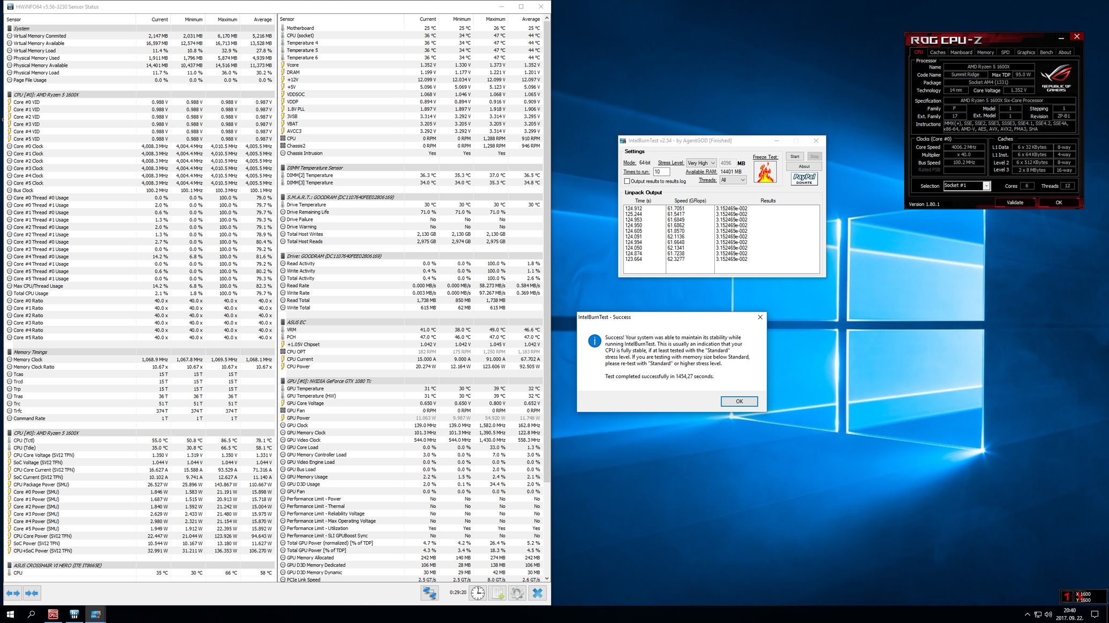Click the IntelBurnTest title bar app icon
The height and width of the screenshot is (623, 1109).
(x=623, y=141)
